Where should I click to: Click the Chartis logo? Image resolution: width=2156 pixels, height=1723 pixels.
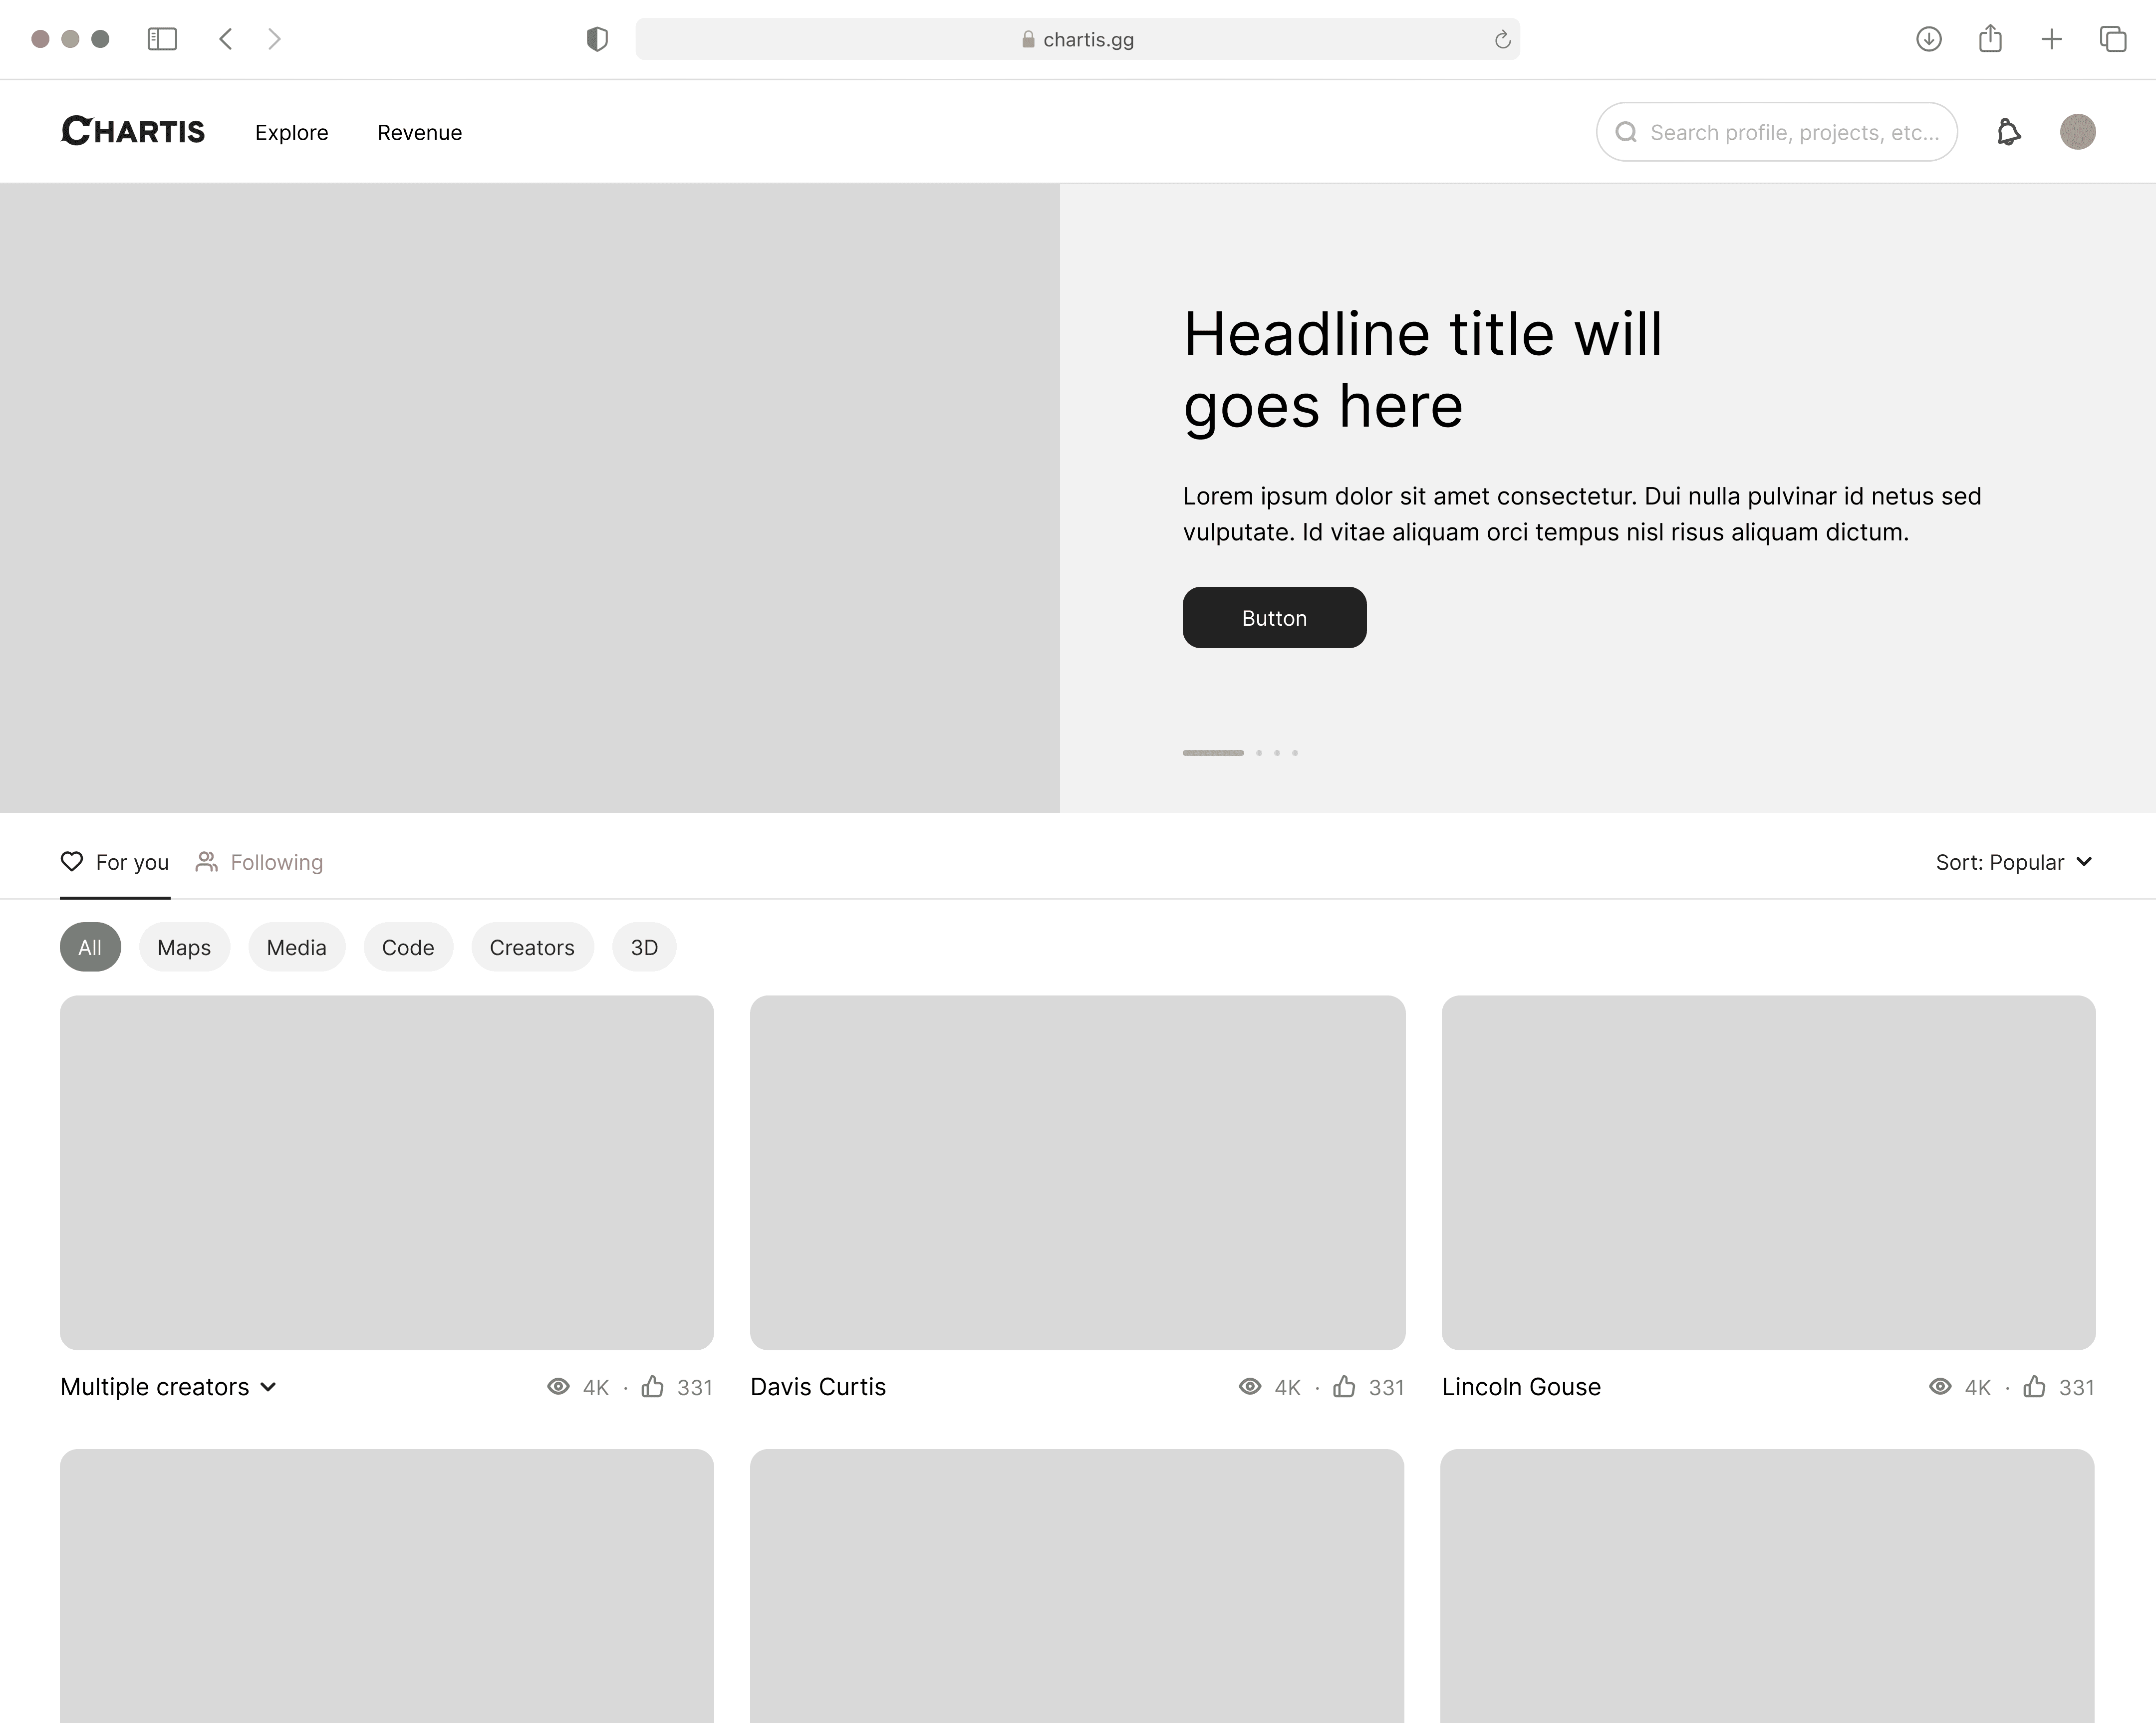click(x=133, y=131)
